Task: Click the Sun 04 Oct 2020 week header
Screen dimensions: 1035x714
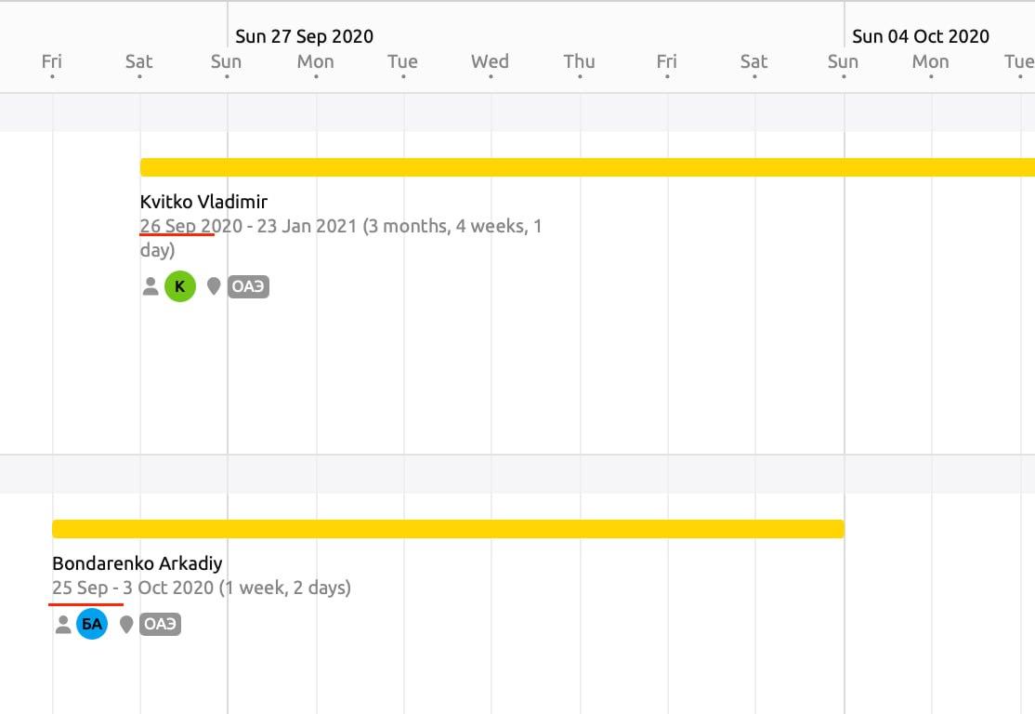Action: [920, 36]
